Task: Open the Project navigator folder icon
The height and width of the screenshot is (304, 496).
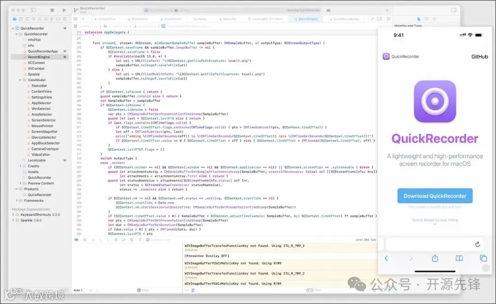Action: pos(15,19)
